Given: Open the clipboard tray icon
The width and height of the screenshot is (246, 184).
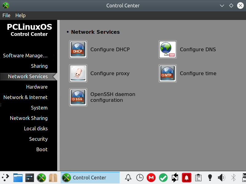Looking at the screenshot, I should click(198, 178).
